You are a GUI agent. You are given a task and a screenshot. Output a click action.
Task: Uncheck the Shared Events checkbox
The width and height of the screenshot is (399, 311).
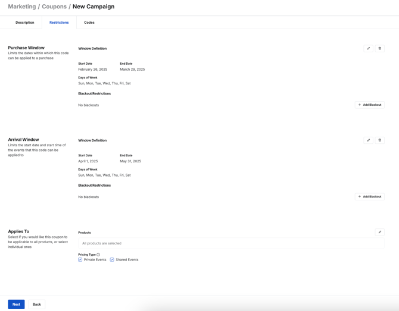coord(112,260)
